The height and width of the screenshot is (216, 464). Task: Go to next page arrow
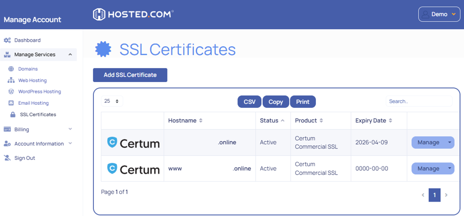pyautogui.click(x=446, y=195)
